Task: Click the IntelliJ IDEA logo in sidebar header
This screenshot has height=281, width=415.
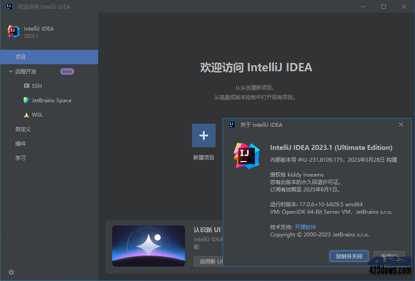Action: point(13,31)
